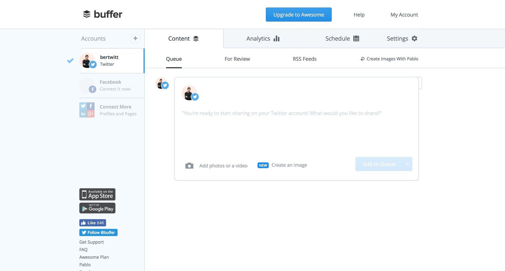Select the Queue sub-tab
Screen dimensions: 505x271
click(x=174, y=59)
